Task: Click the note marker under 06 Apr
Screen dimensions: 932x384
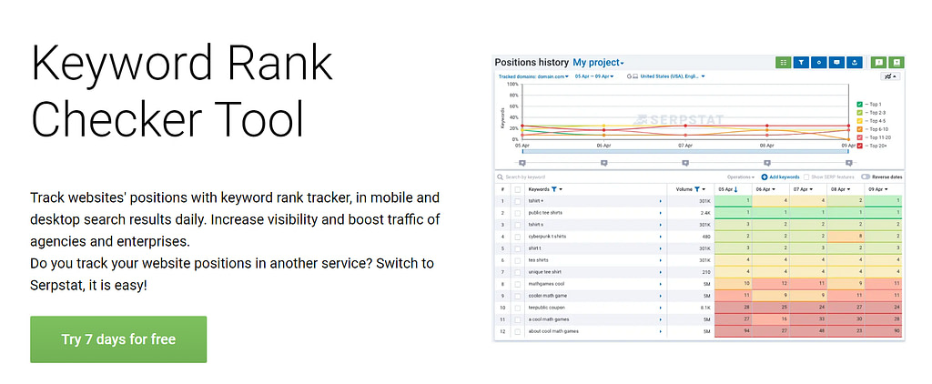Action: coord(604,162)
